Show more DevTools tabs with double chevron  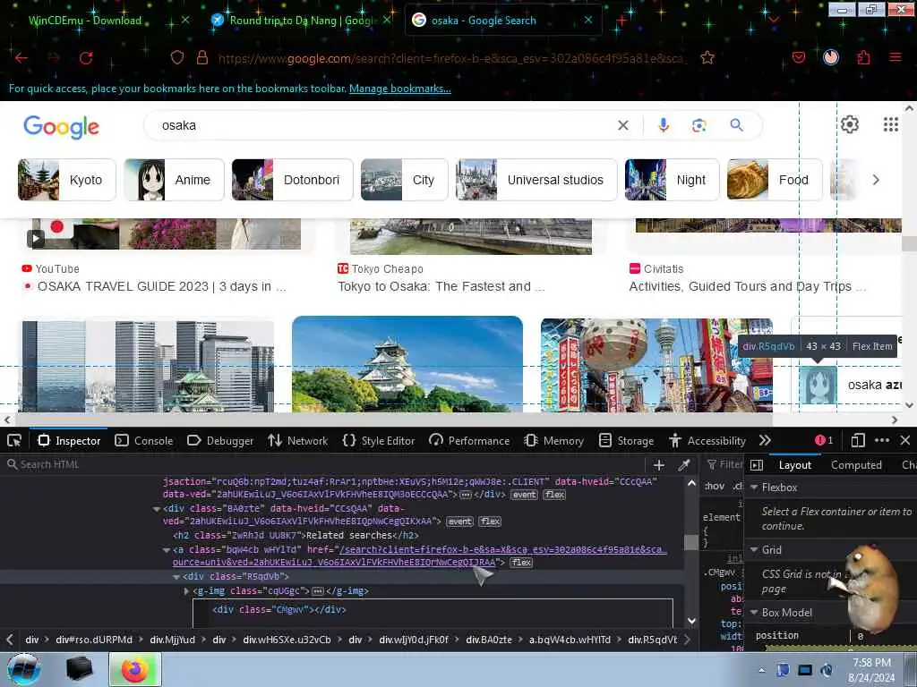coord(765,440)
